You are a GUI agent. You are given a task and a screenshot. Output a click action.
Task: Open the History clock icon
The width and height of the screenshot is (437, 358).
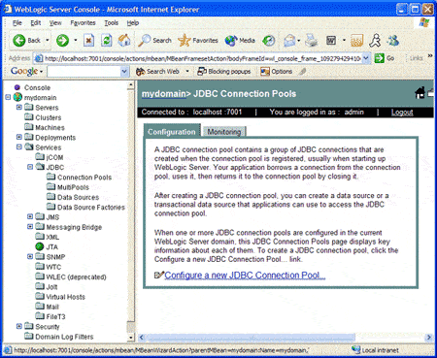click(x=269, y=41)
